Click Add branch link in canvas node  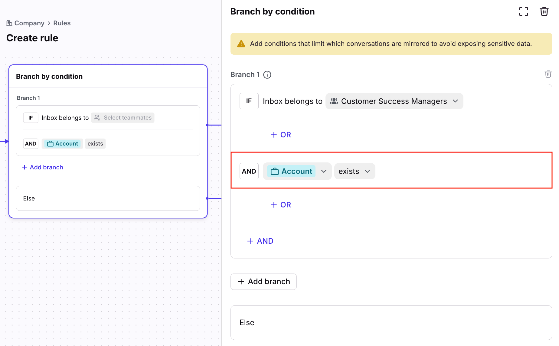click(x=43, y=167)
